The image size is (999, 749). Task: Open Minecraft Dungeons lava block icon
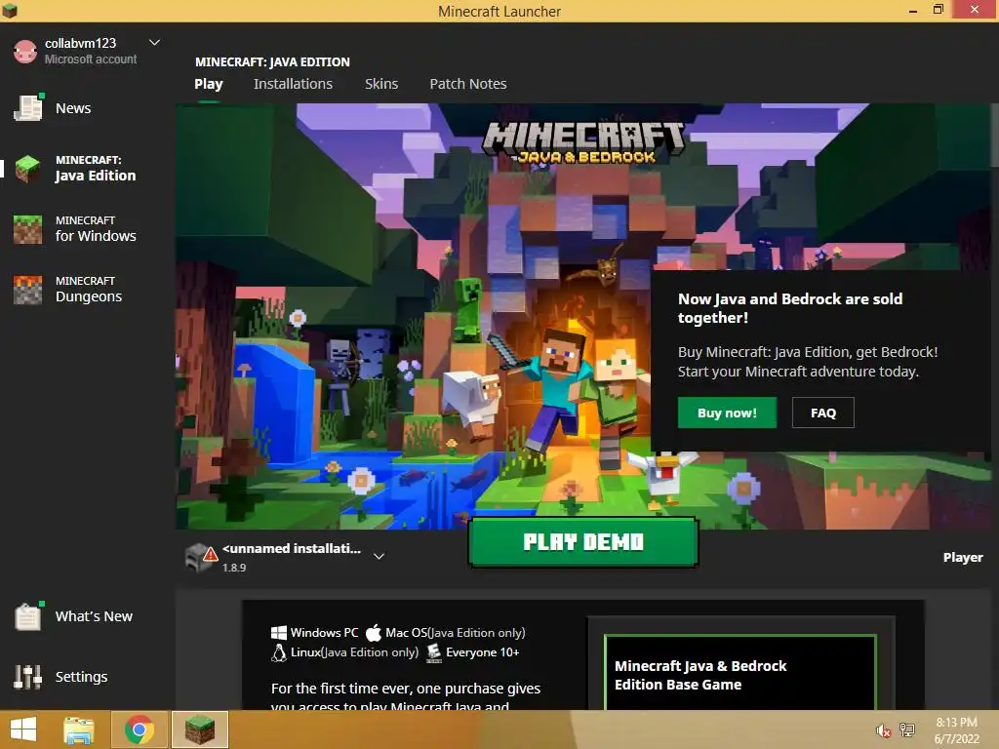pyautogui.click(x=28, y=290)
